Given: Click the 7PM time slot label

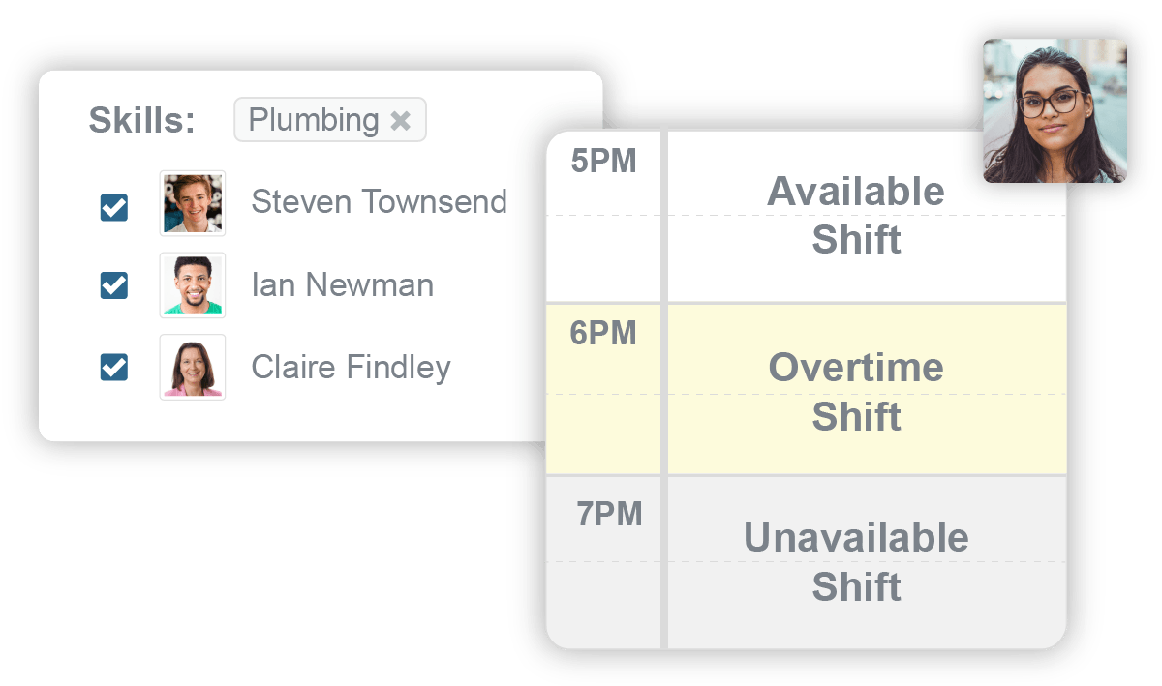Looking at the screenshot, I should 609,514.
